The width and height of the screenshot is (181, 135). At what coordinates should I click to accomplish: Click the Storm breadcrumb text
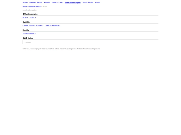tap(45, 6)
